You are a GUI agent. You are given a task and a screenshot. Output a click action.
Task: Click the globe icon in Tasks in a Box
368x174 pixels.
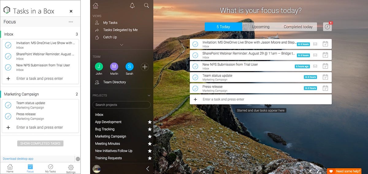78,159
